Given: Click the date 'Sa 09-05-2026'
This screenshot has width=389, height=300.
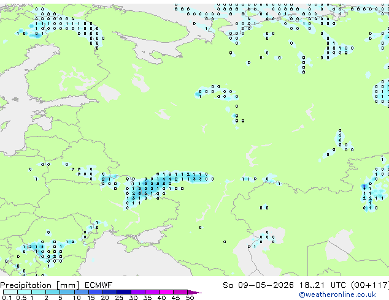Looking at the screenshot, I should [x=258, y=285].
